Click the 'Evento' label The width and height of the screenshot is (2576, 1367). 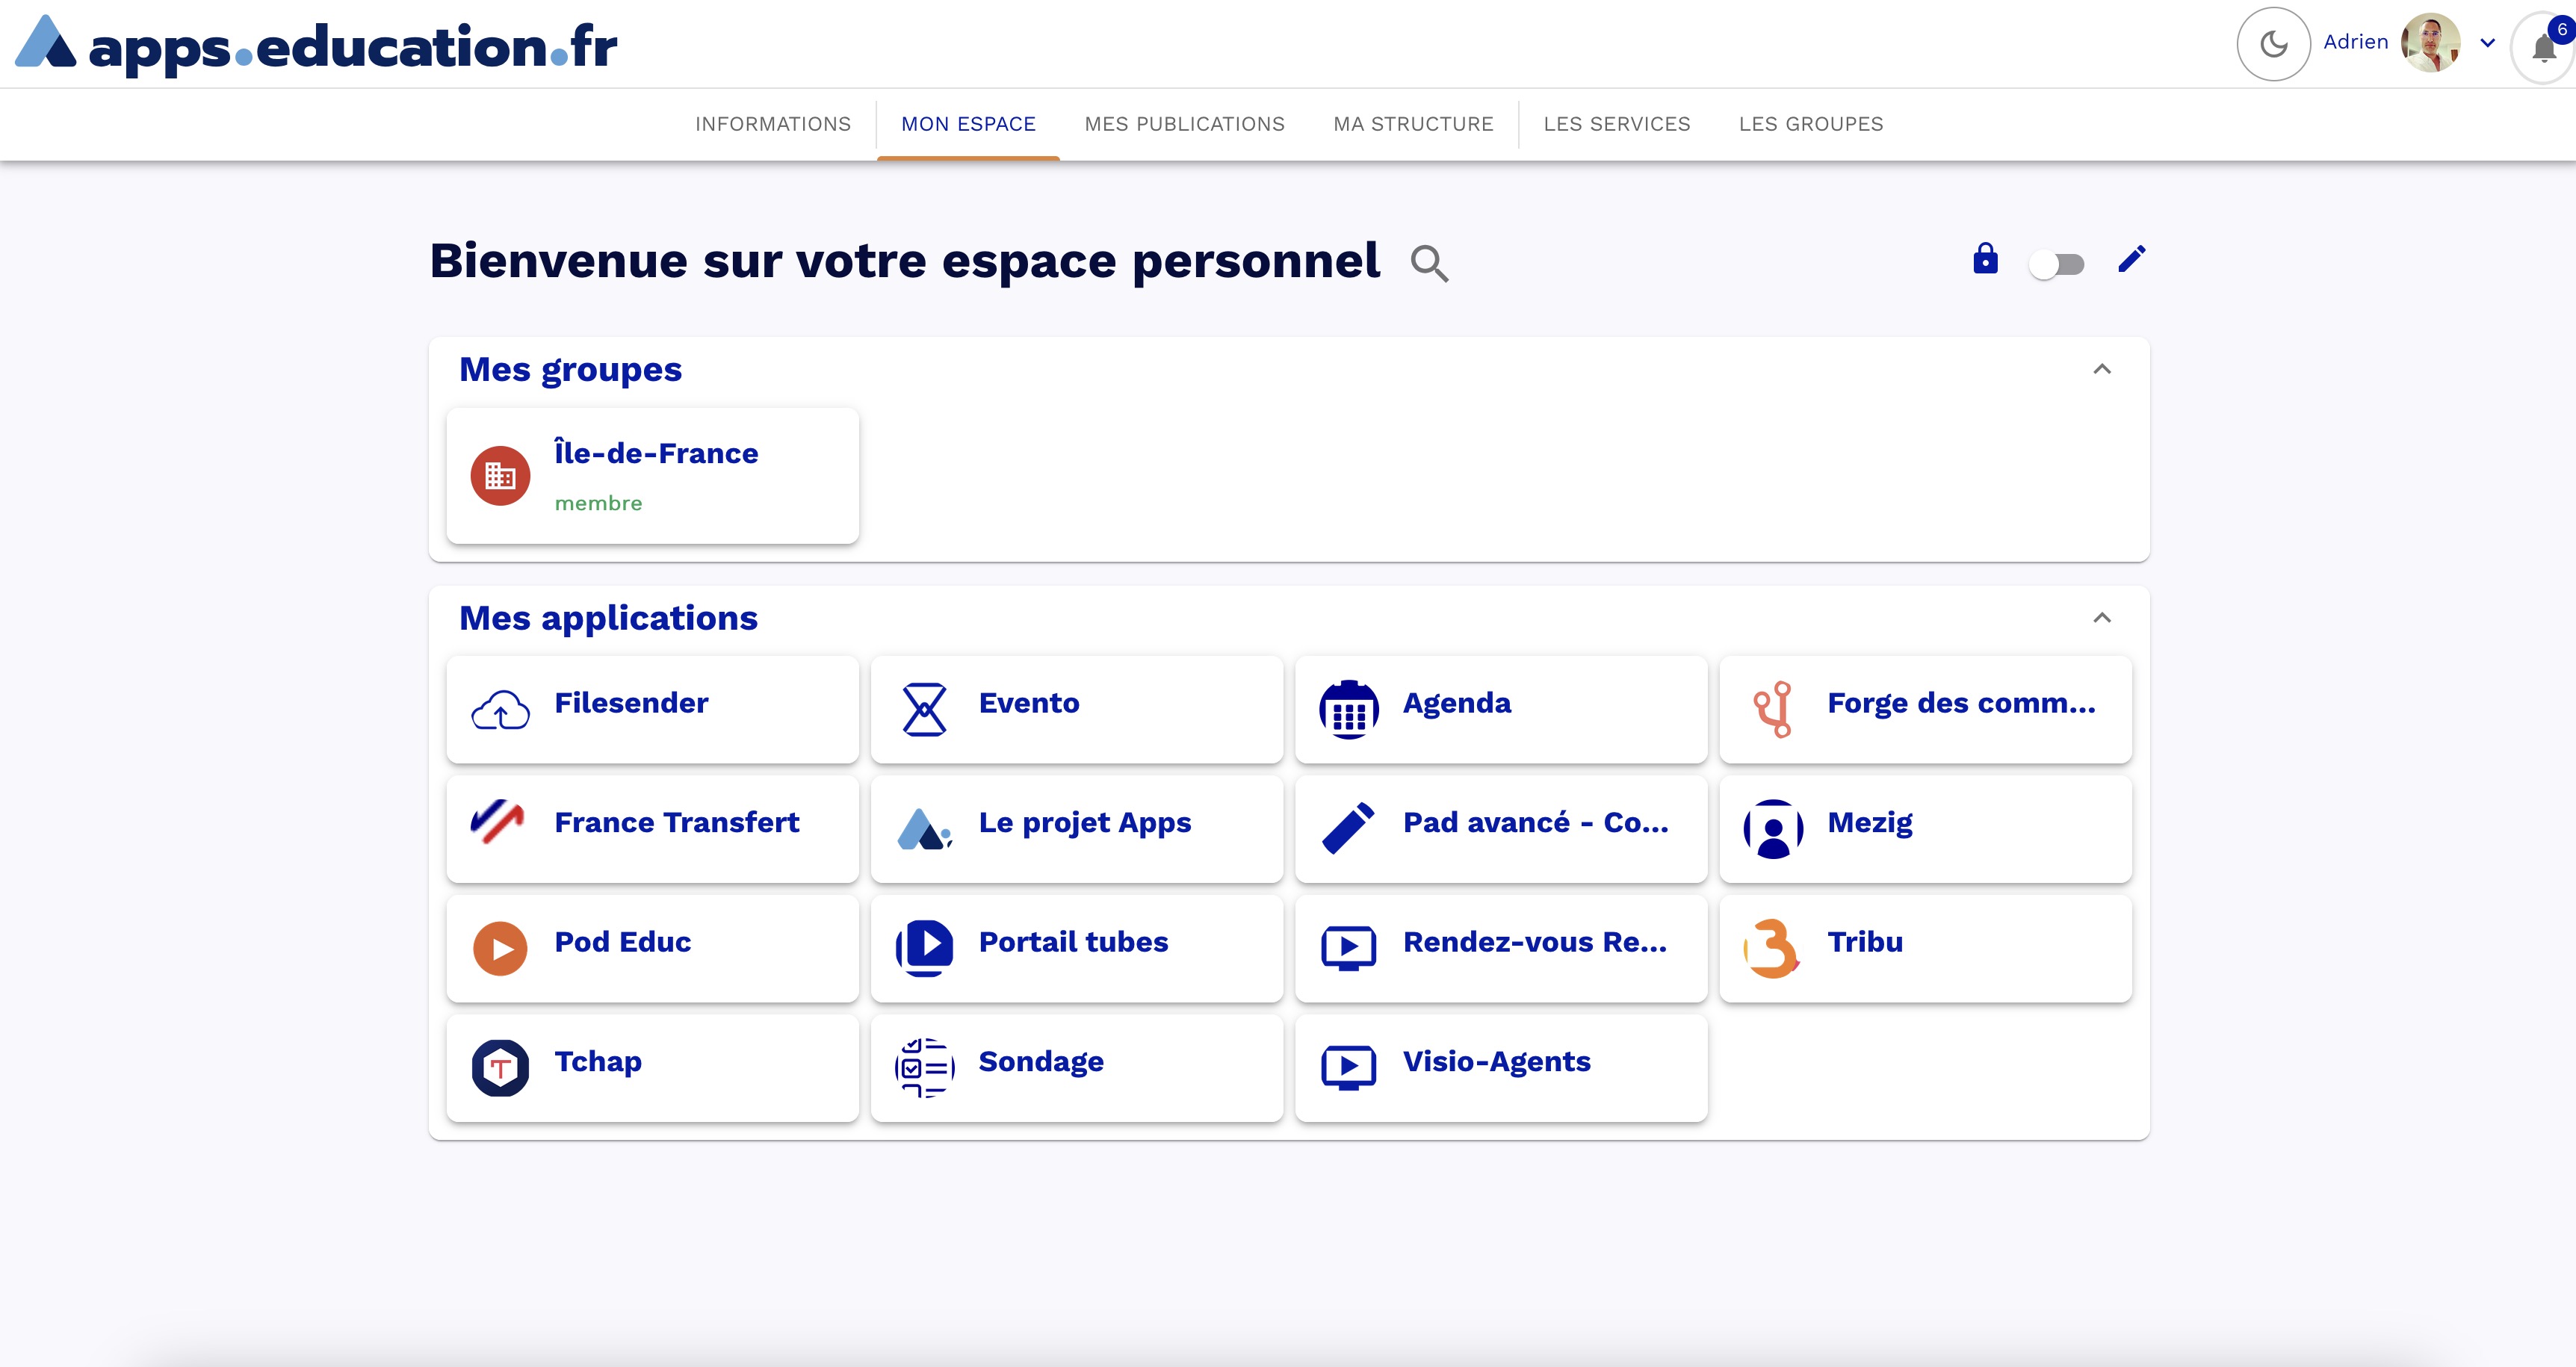[1029, 703]
